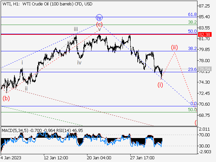Viewport: 216px width, 162px height.
Task: Click the circled blue iv wave label
Action: [99, 18]
